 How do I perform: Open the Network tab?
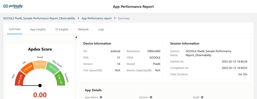(x=83, y=29)
